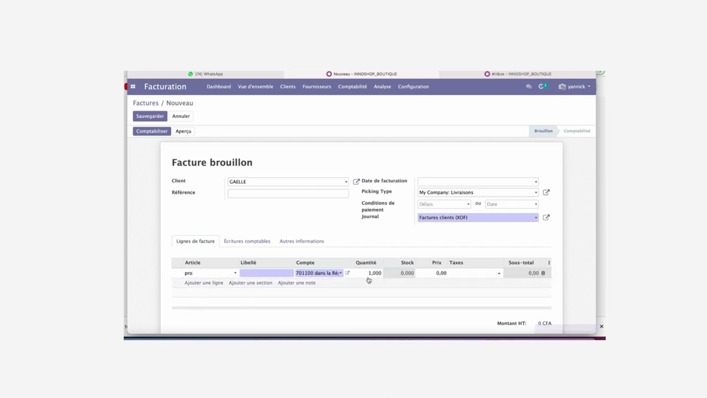
Task: Open the Taxes dropdown in invoice line
Action: [499, 274]
